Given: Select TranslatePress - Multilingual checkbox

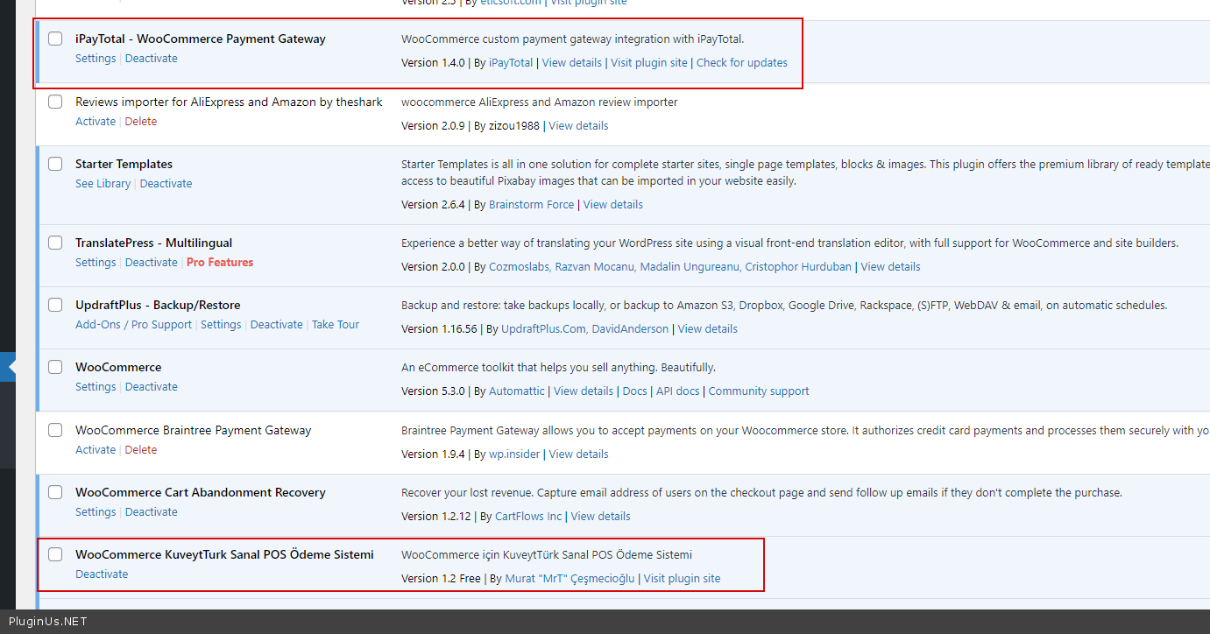Looking at the screenshot, I should [55, 243].
